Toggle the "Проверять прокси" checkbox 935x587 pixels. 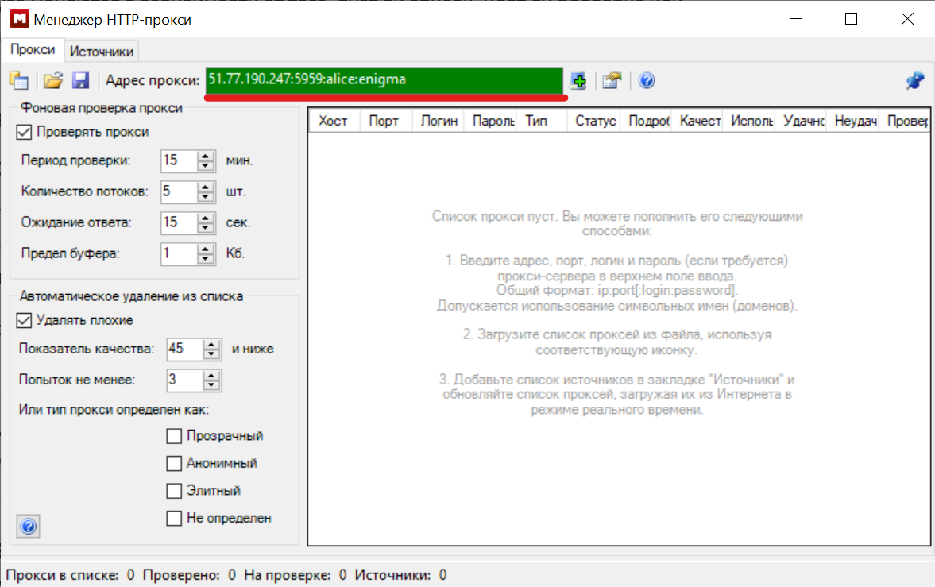[x=24, y=132]
